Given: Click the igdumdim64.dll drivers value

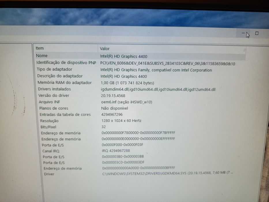Looking at the screenshot, I should tap(158, 89).
